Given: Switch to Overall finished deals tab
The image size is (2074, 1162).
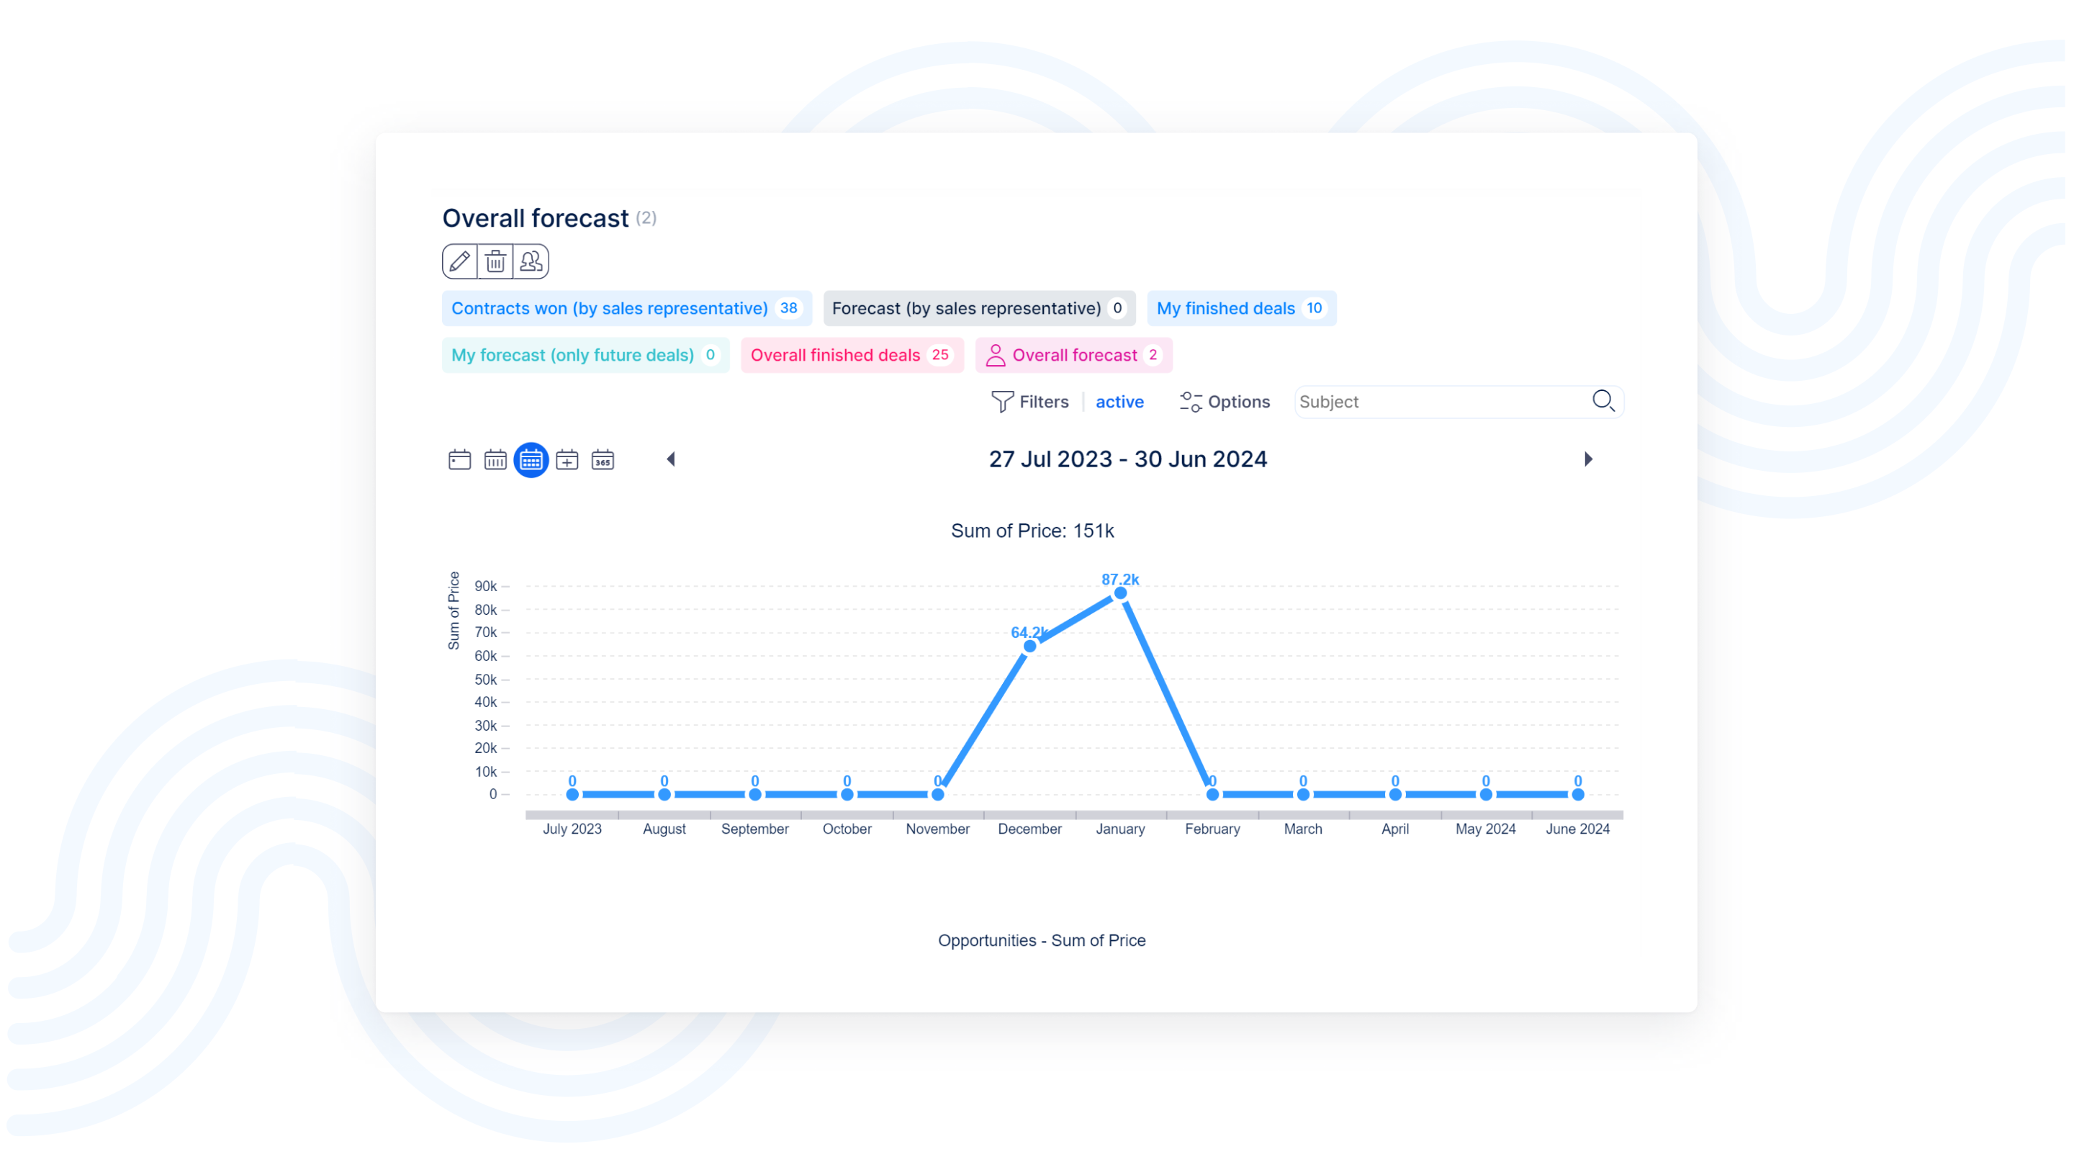Looking at the screenshot, I should coord(835,355).
